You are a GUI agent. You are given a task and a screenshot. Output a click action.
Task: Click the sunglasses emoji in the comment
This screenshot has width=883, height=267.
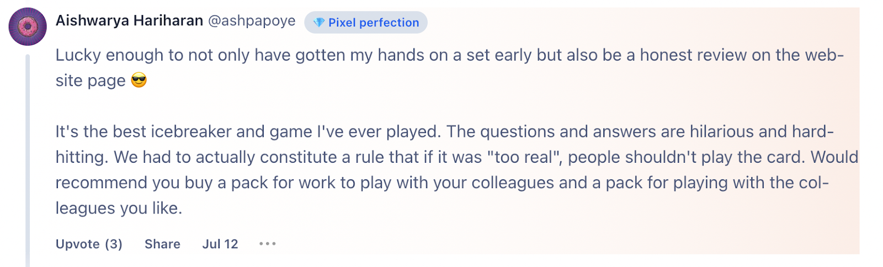(x=139, y=81)
